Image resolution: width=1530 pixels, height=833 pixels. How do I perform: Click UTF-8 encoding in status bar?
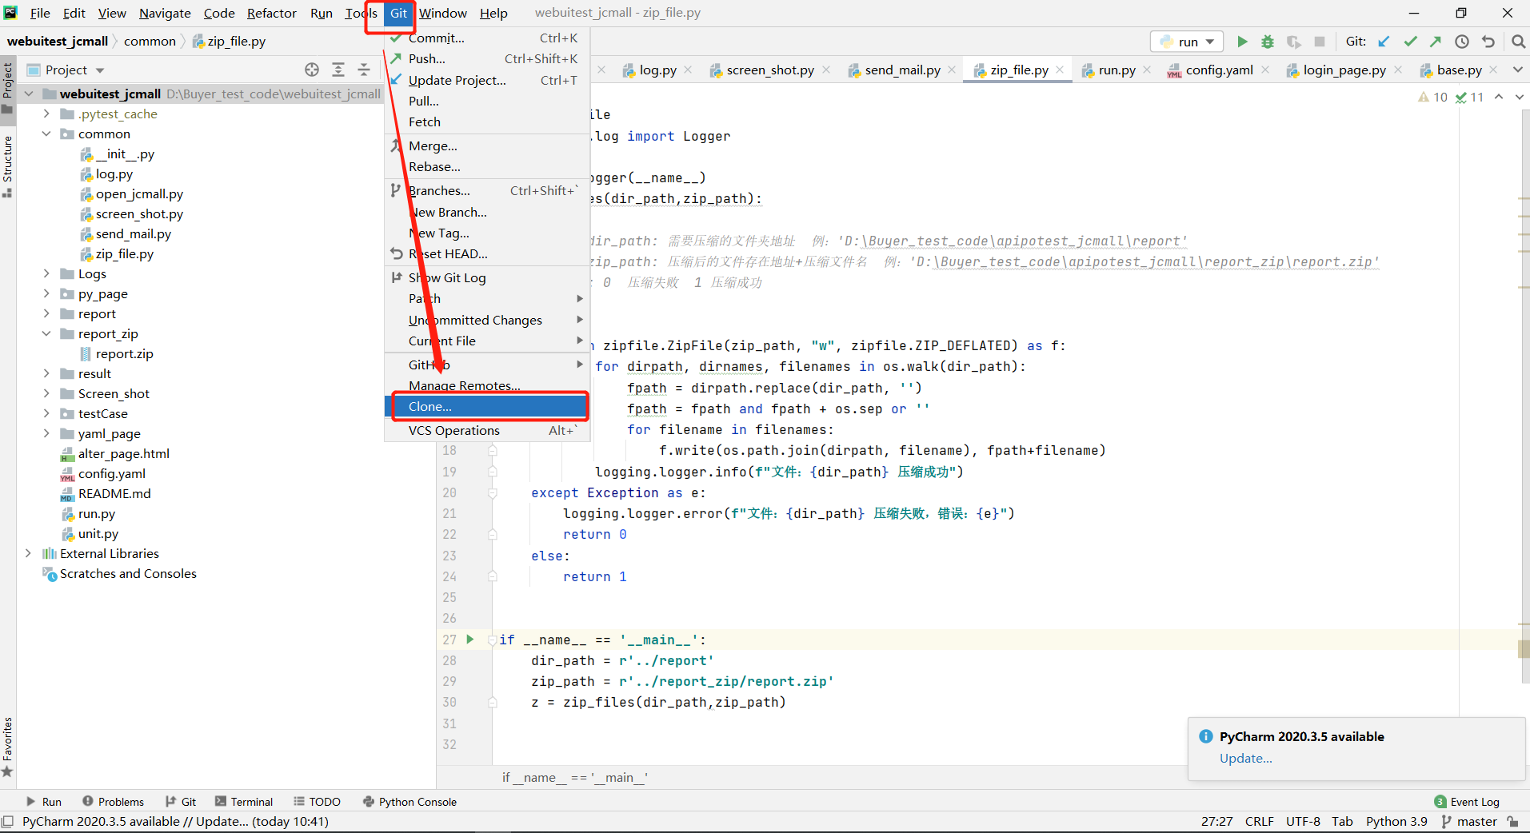(x=1303, y=821)
